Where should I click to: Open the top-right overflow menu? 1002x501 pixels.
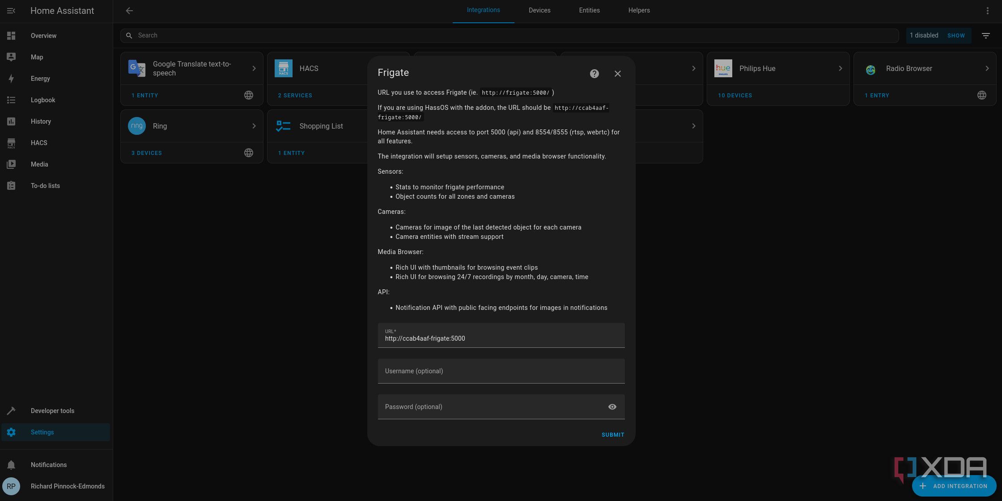pos(987,11)
